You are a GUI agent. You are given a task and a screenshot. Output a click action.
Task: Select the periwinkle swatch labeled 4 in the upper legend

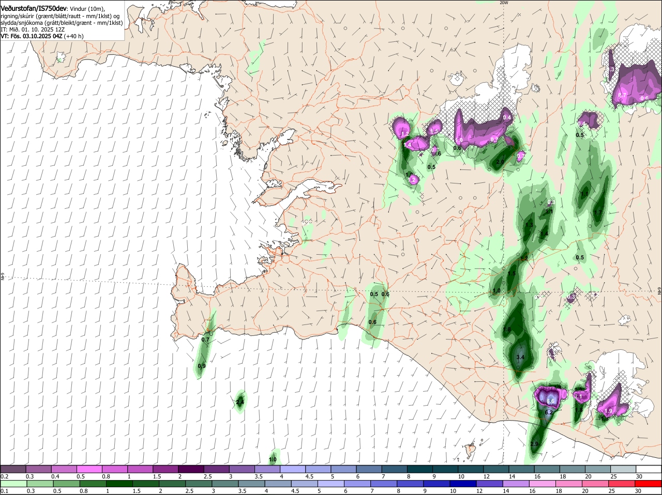point(293,469)
